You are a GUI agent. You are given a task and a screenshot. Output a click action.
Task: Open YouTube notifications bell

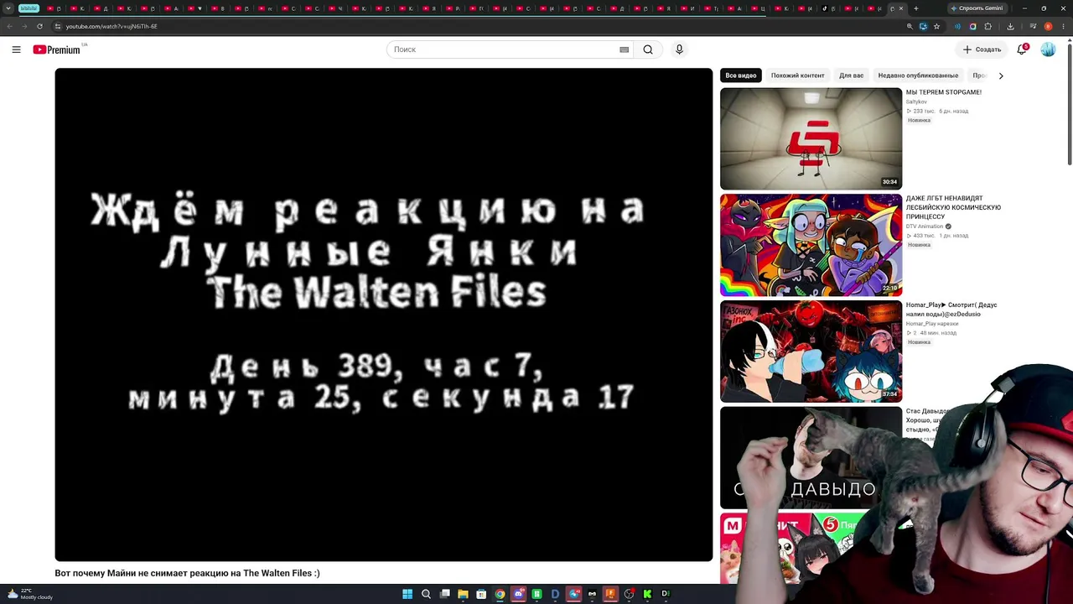point(1022,49)
